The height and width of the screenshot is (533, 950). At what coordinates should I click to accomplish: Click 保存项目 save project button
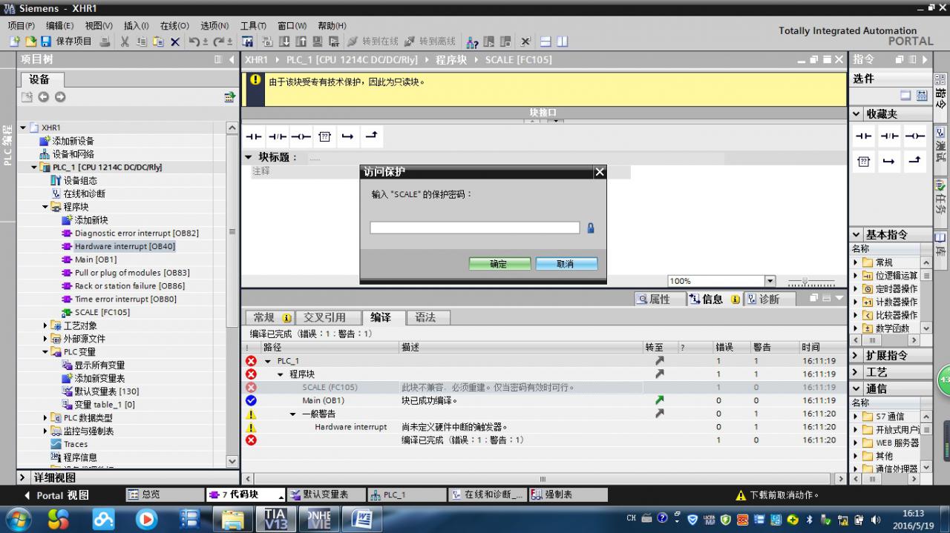[x=68, y=42]
